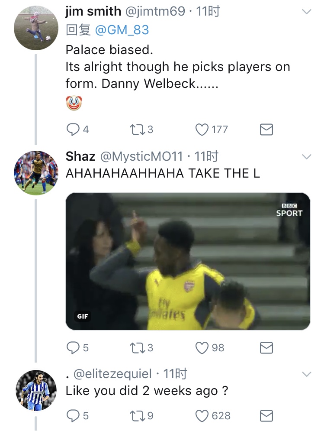Open the chevron menu on elitezequiel's tweet
The width and height of the screenshot is (324, 431).
(x=306, y=374)
